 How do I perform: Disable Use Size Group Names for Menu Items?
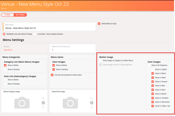coord(52,75)
